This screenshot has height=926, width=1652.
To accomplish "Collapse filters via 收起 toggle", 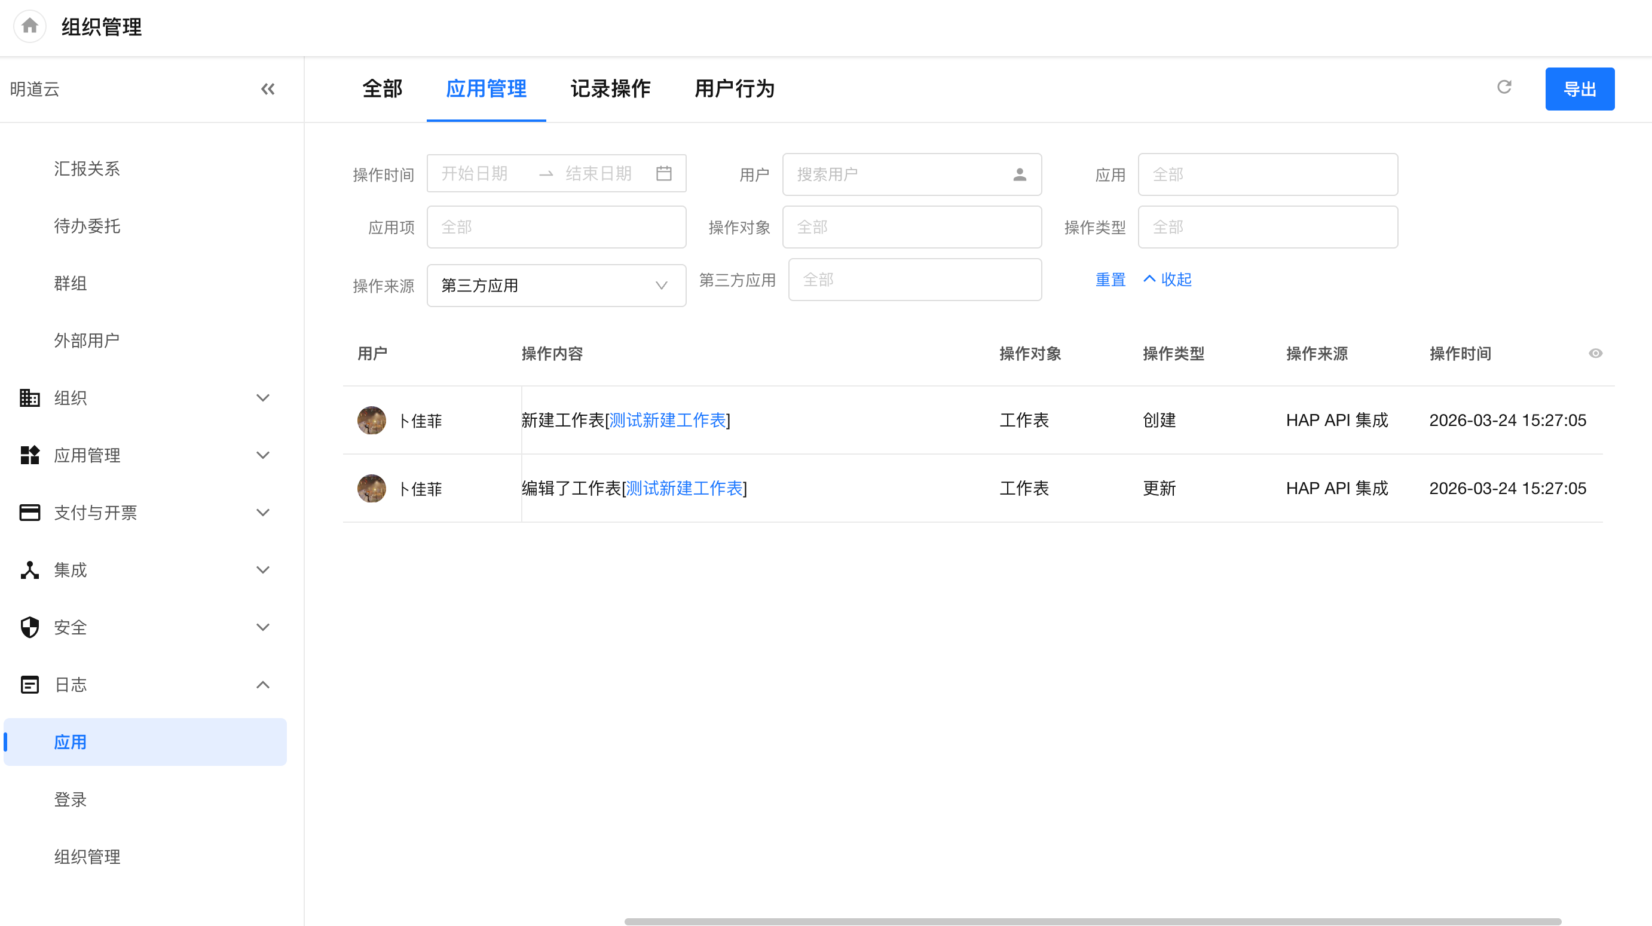I will point(1168,280).
